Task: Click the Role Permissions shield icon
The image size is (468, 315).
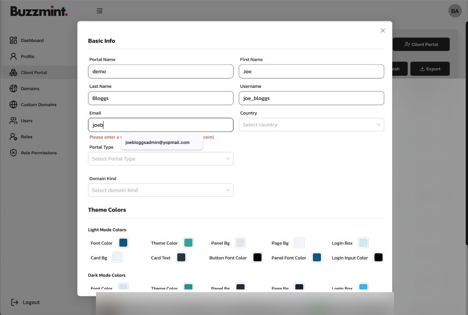Action: click(x=14, y=153)
